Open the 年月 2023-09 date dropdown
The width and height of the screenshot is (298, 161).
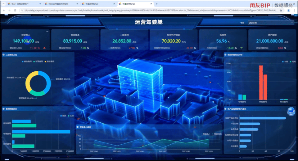point(271,23)
